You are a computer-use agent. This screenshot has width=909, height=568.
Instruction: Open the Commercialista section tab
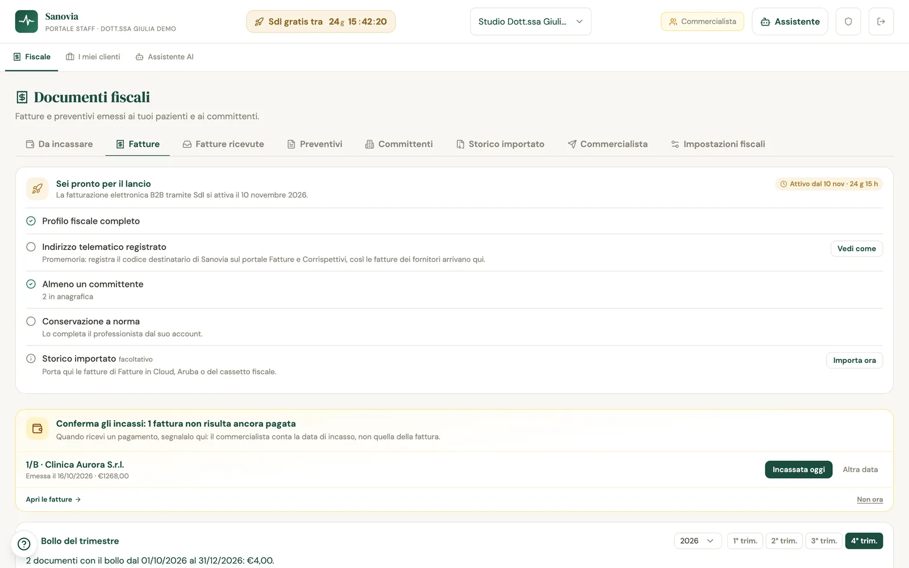coord(608,144)
